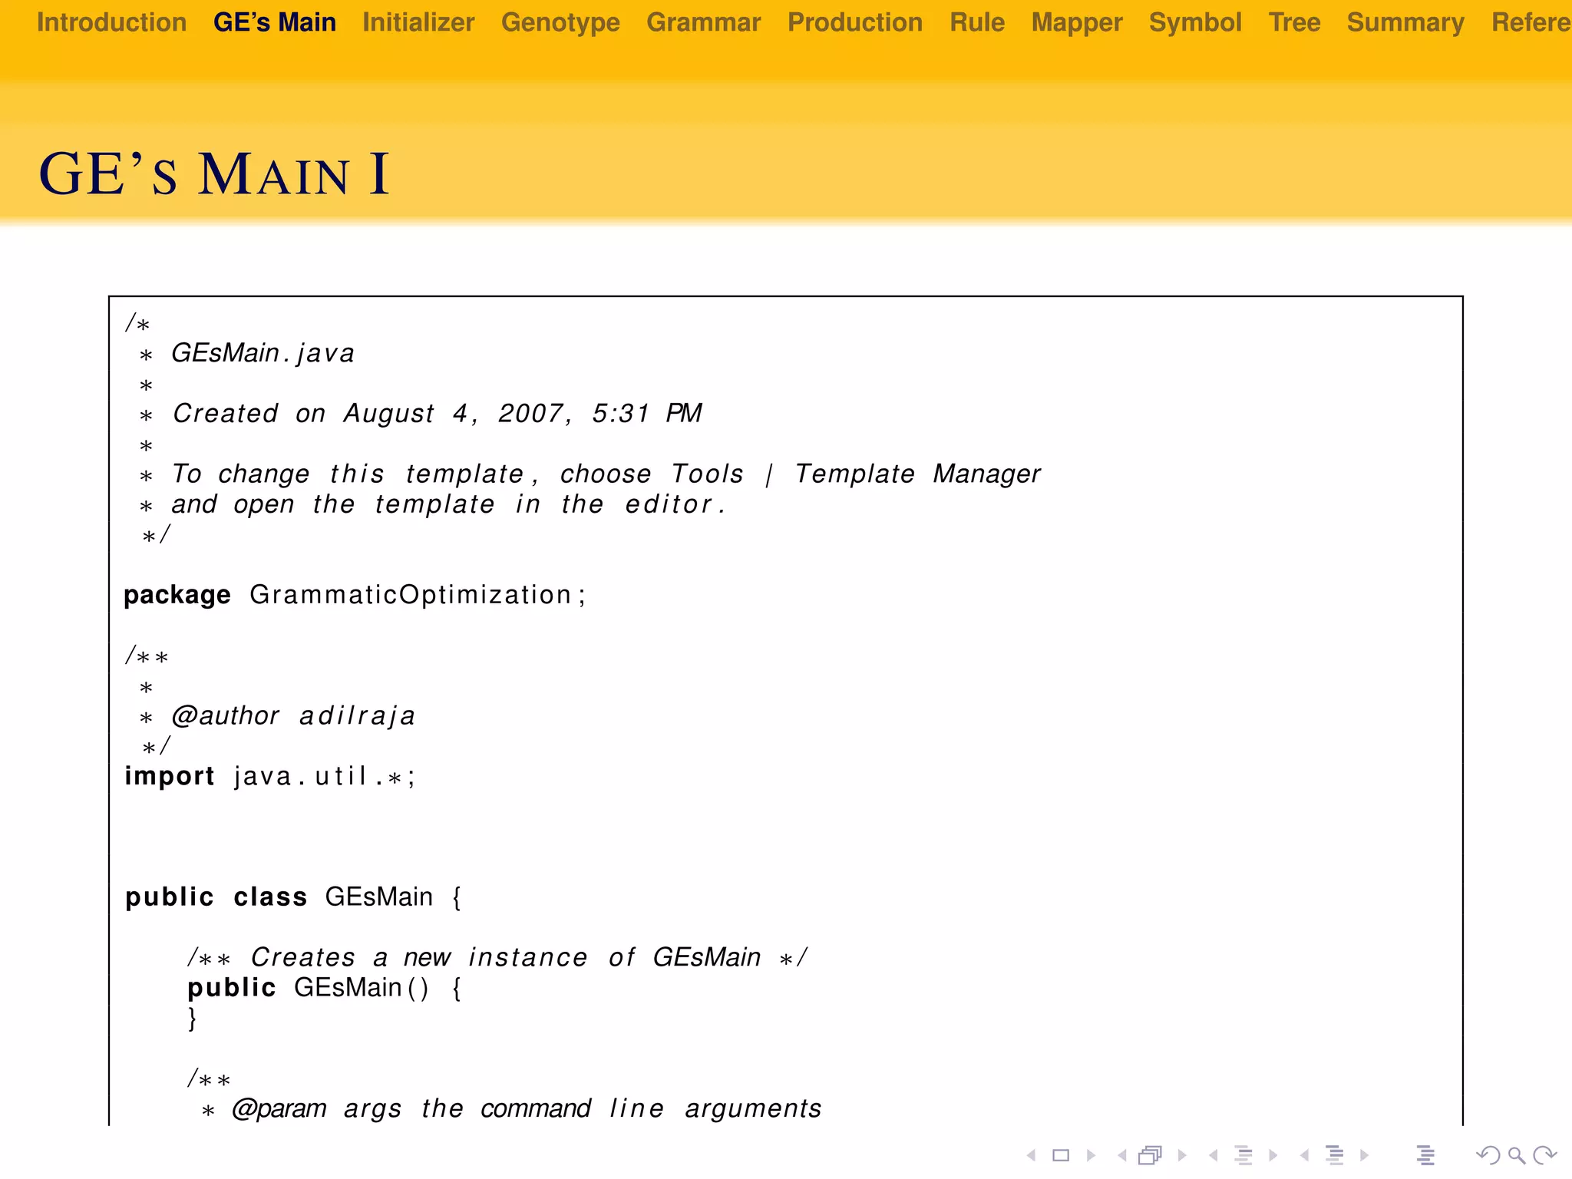This screenshot has height=1179, width=1572.
Task: Click the stacked frames navigation icon
Action: (x=1151, y=1155)
